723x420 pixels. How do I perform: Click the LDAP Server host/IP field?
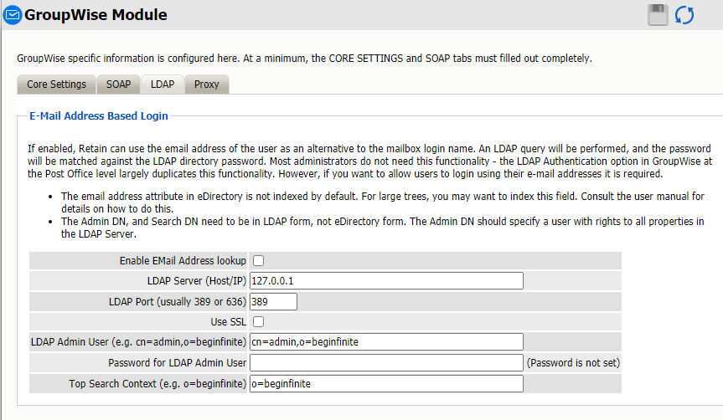[386, 281]
